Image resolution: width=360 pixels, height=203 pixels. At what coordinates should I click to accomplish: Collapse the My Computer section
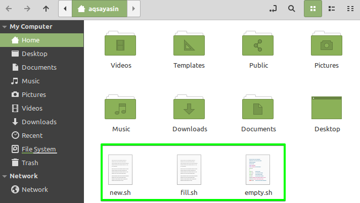click(x=5, y=27)
